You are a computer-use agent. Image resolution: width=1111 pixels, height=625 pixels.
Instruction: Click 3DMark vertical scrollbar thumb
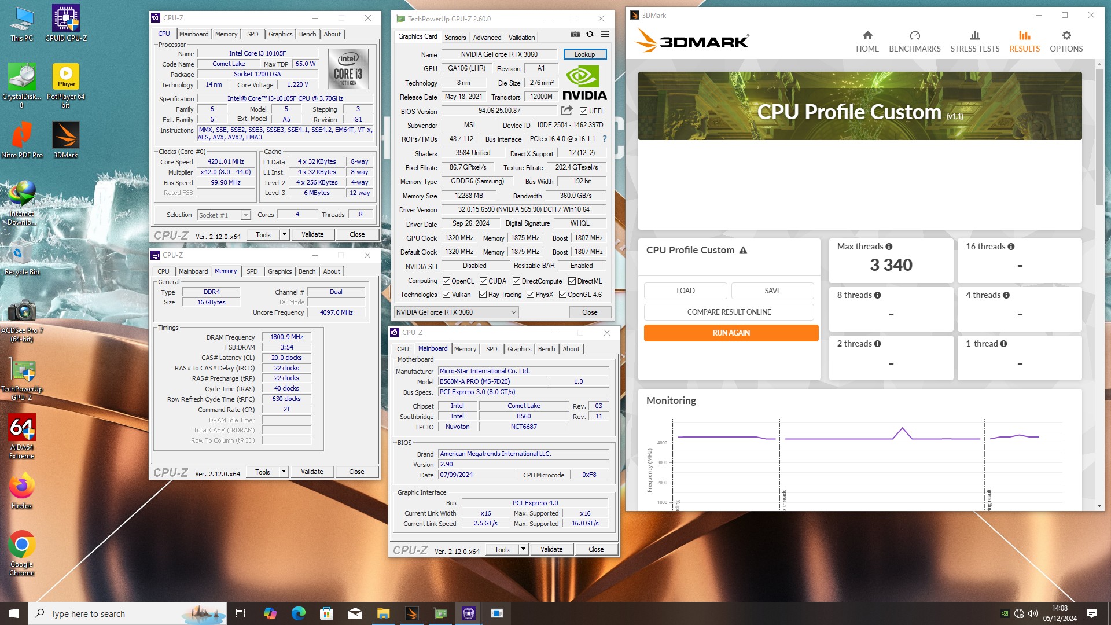[1099, 136]
